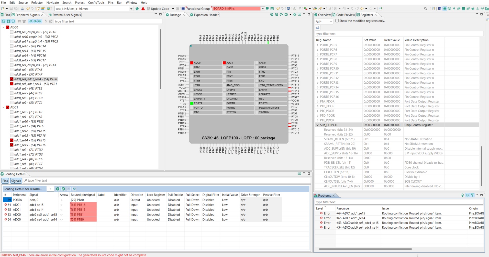
Task: Uncheck the adc1_se14 PTB15 signal checkbox
Action: click(12, 140)
